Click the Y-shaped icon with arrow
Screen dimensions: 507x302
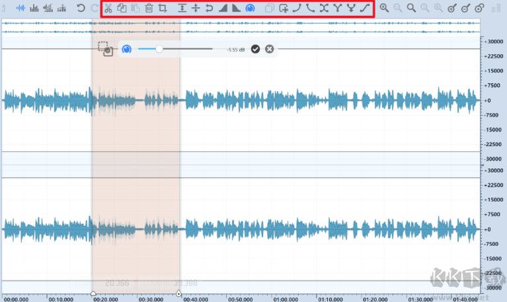click(x=351, y=8)
